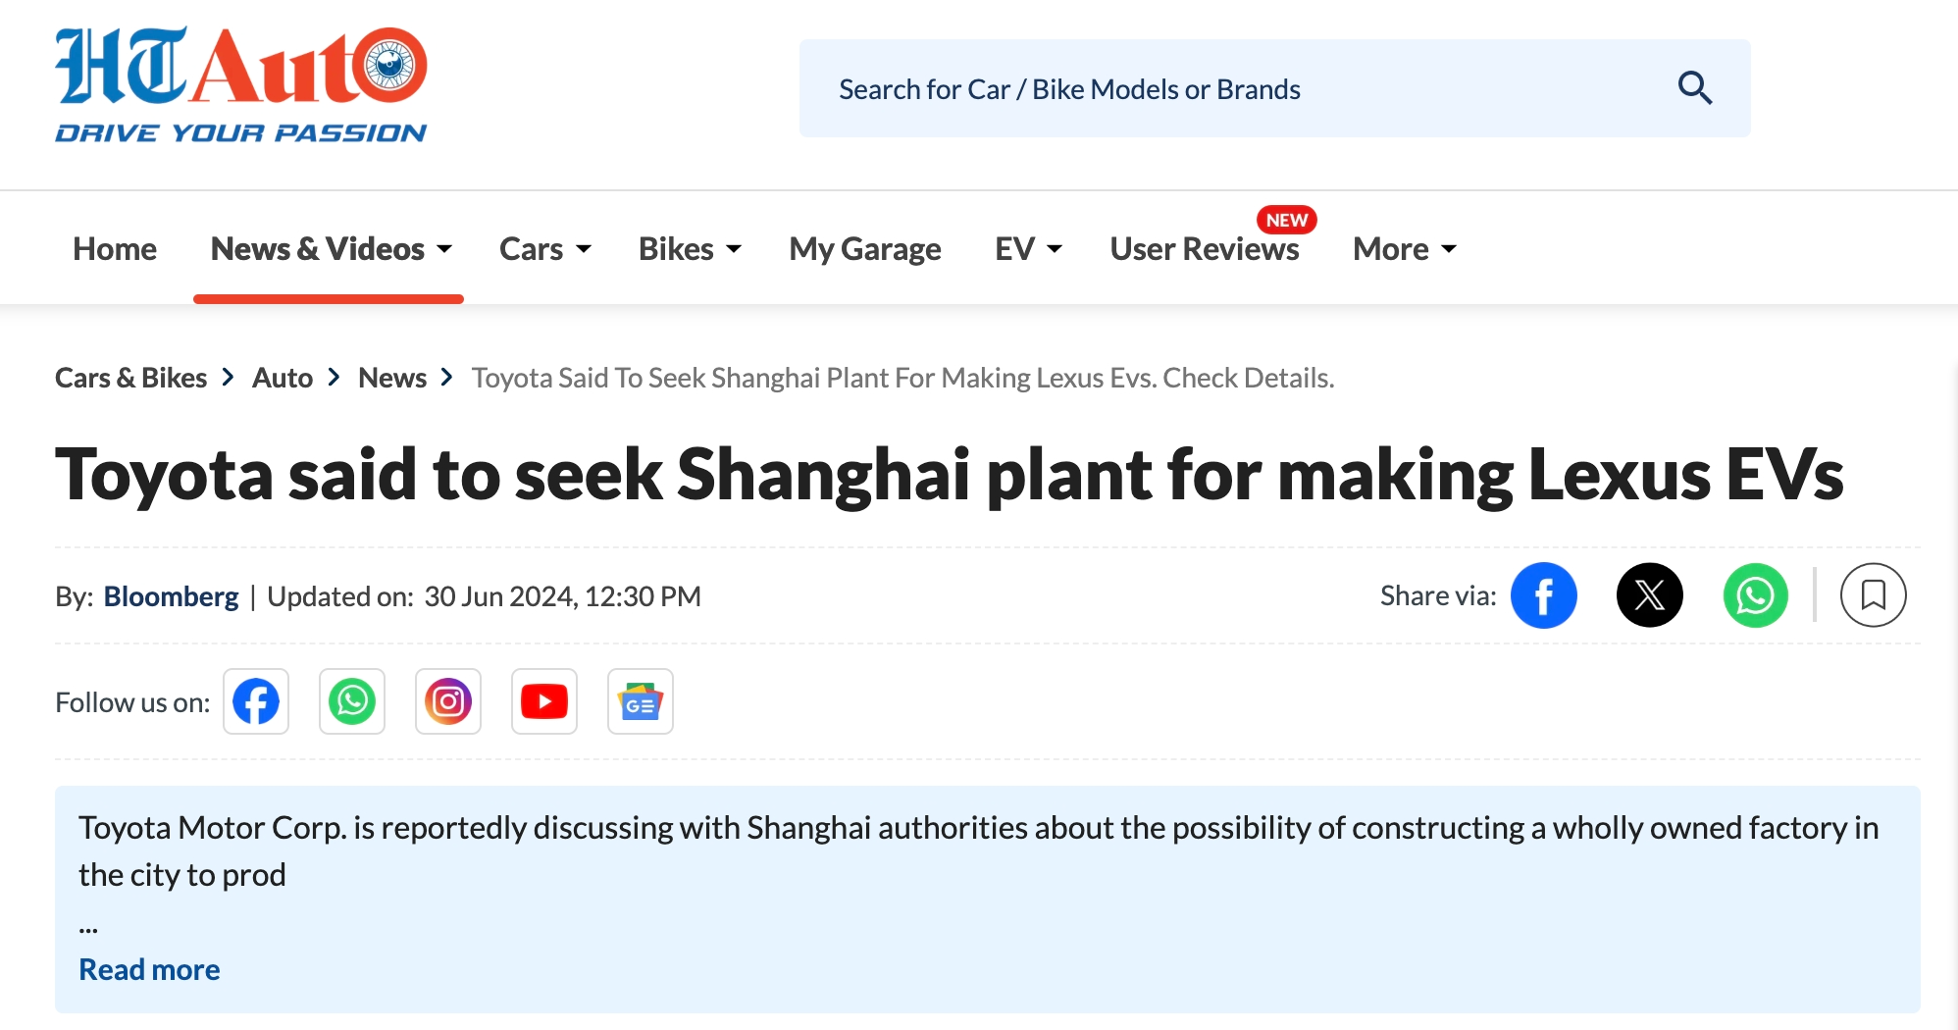The image size is (1958, 1030).
Task: Follow HT Auto on Google News
Action: (641, 701)
